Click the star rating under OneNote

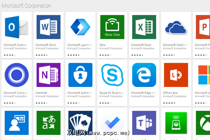pos(42,103)
